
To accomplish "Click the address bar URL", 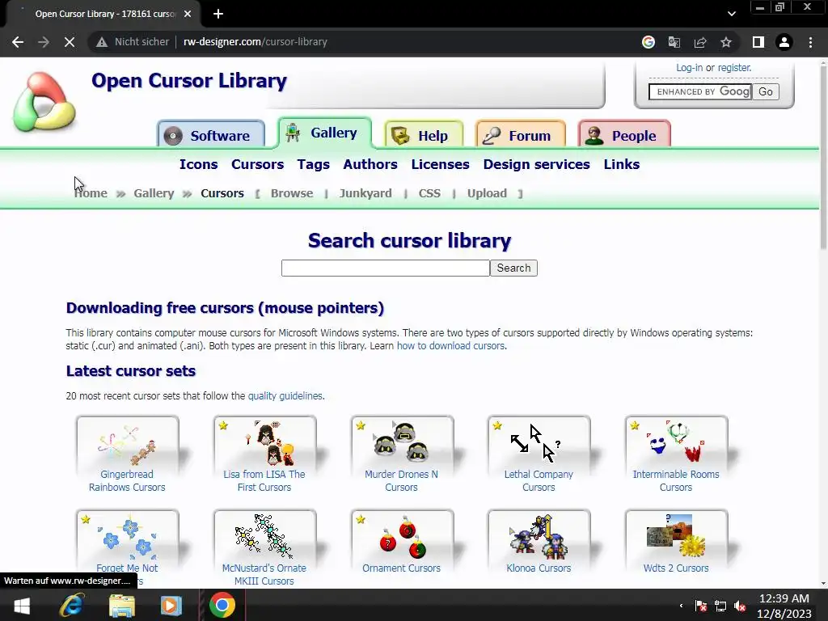I will coord(255,42).
